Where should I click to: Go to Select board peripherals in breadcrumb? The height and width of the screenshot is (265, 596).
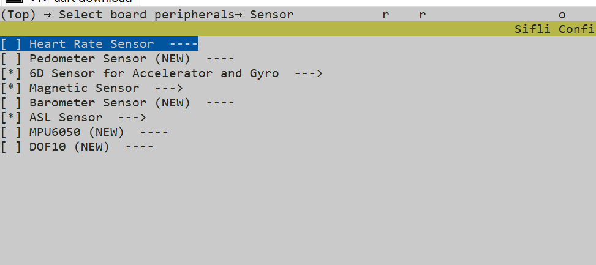pyautogui.click(x=146, y=15)
